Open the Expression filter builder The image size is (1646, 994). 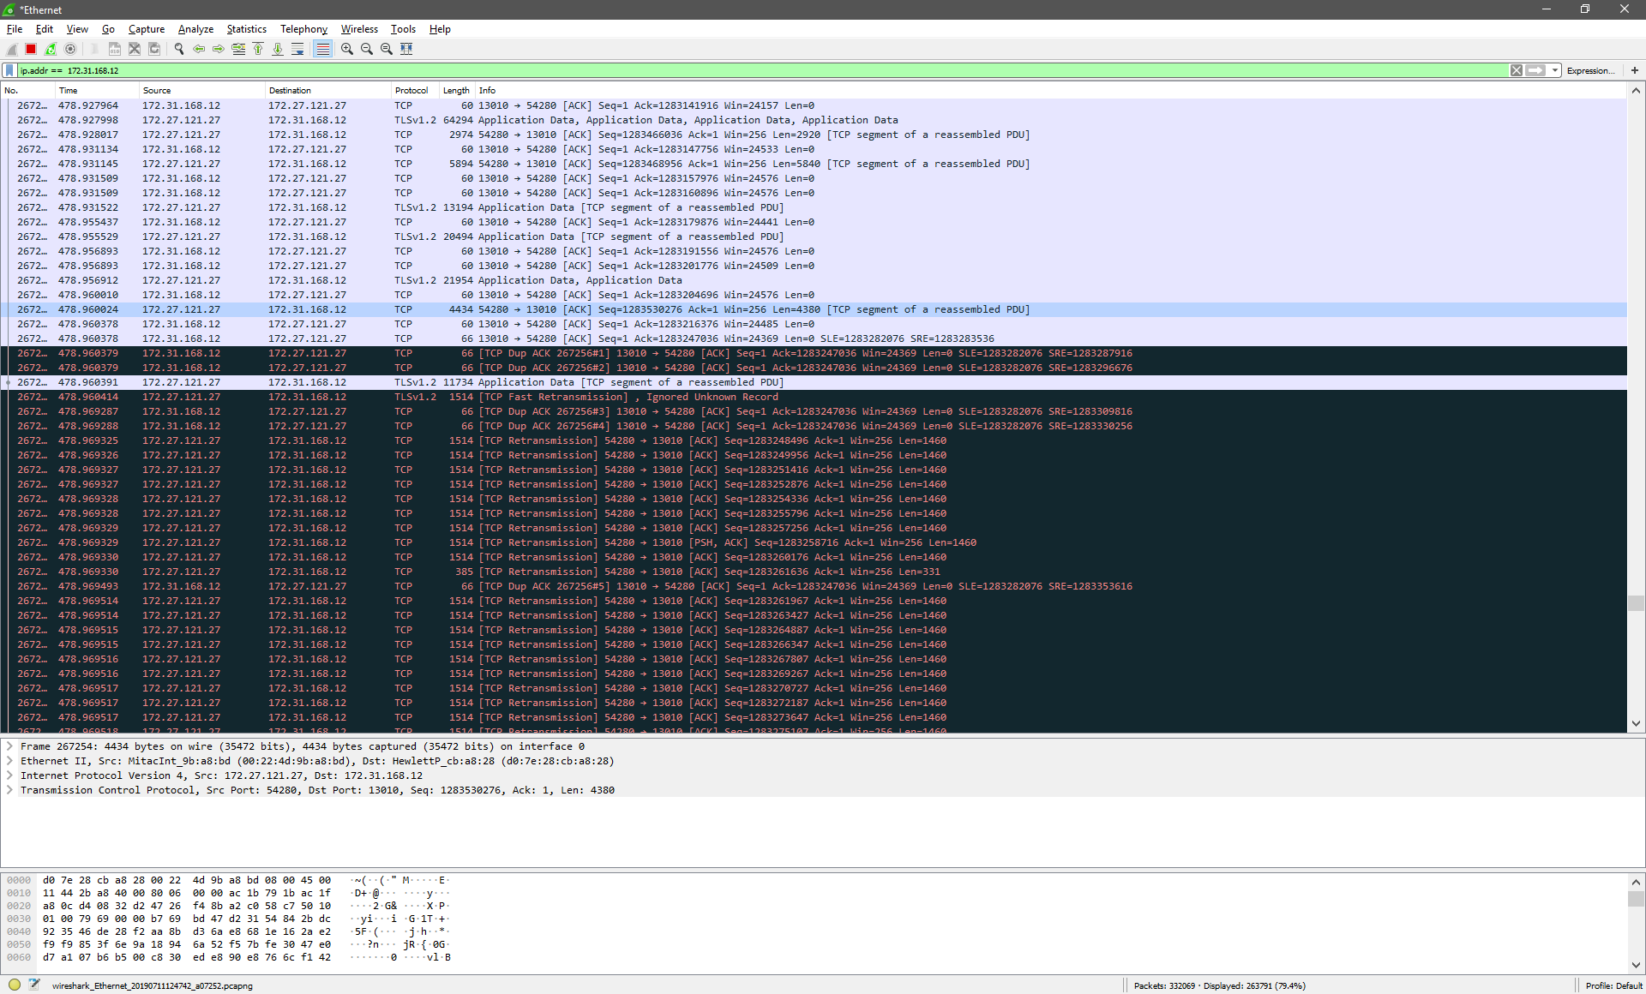tap(1591, 70)
